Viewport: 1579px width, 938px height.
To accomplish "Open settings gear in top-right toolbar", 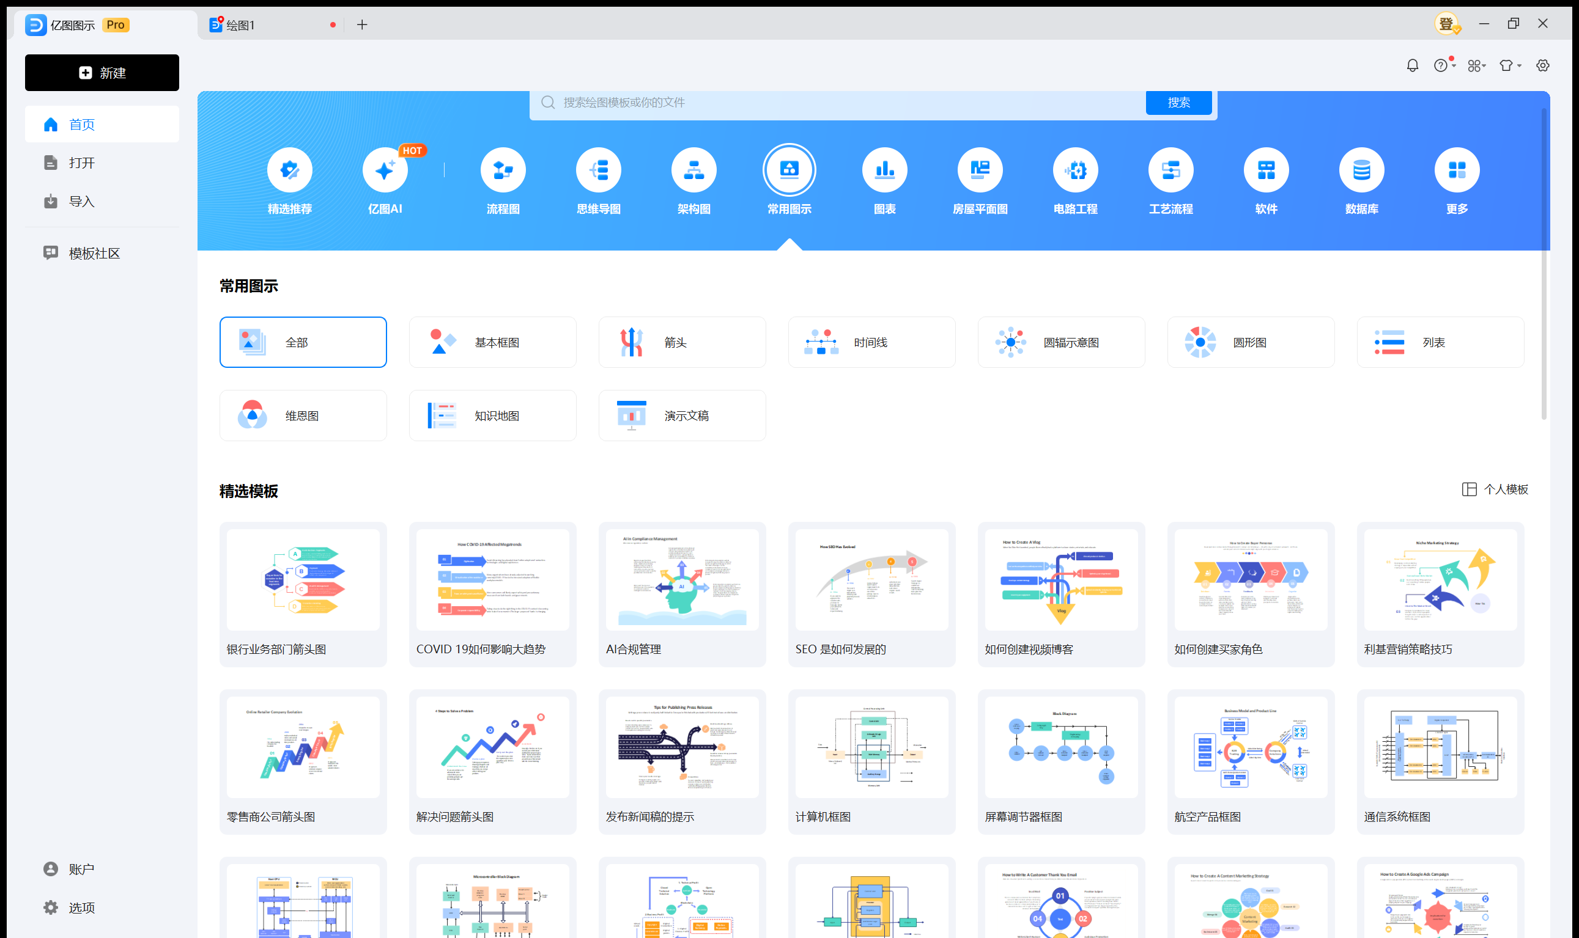I will point(1542,66).
